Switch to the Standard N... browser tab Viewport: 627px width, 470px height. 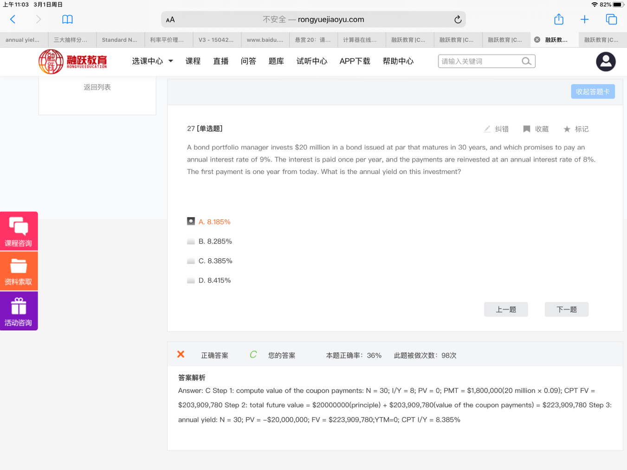click(x=120, y=40)
